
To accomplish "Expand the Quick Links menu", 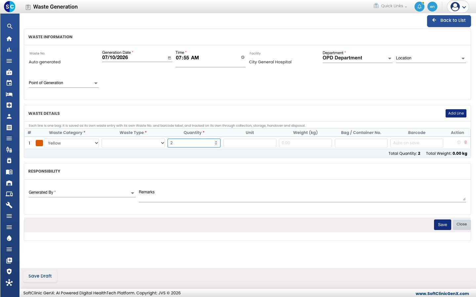I will tap(390, 6).
